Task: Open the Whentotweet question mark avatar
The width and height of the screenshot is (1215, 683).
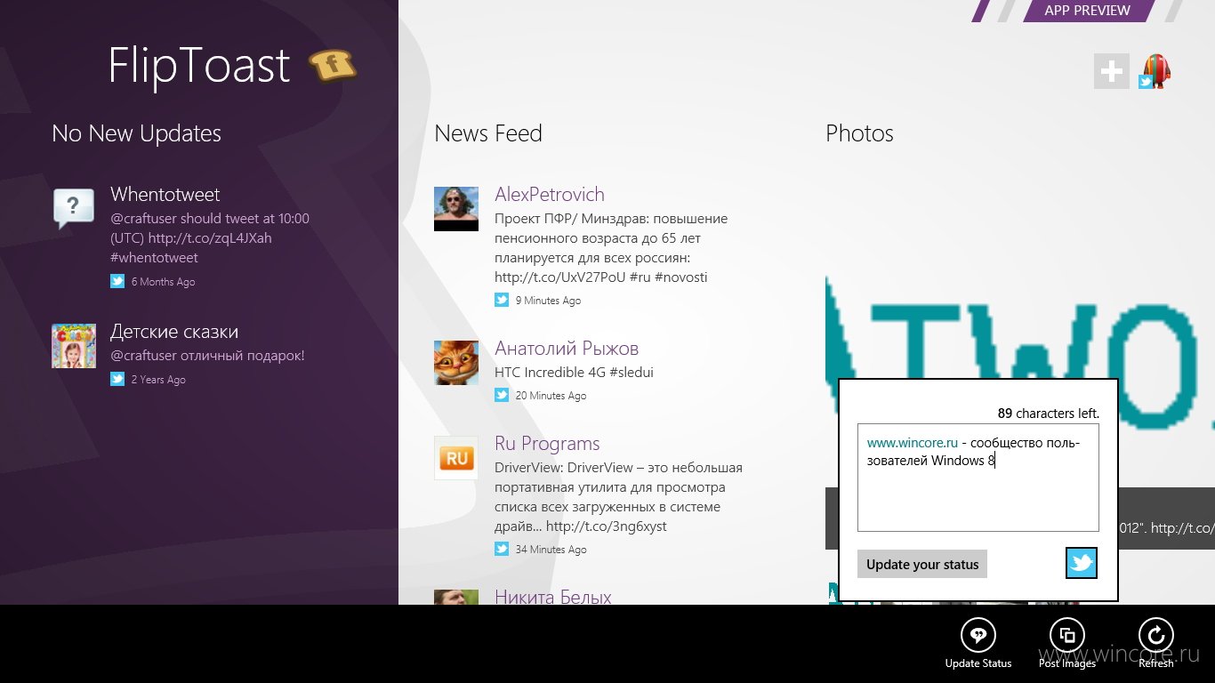Action: point(74,209)
